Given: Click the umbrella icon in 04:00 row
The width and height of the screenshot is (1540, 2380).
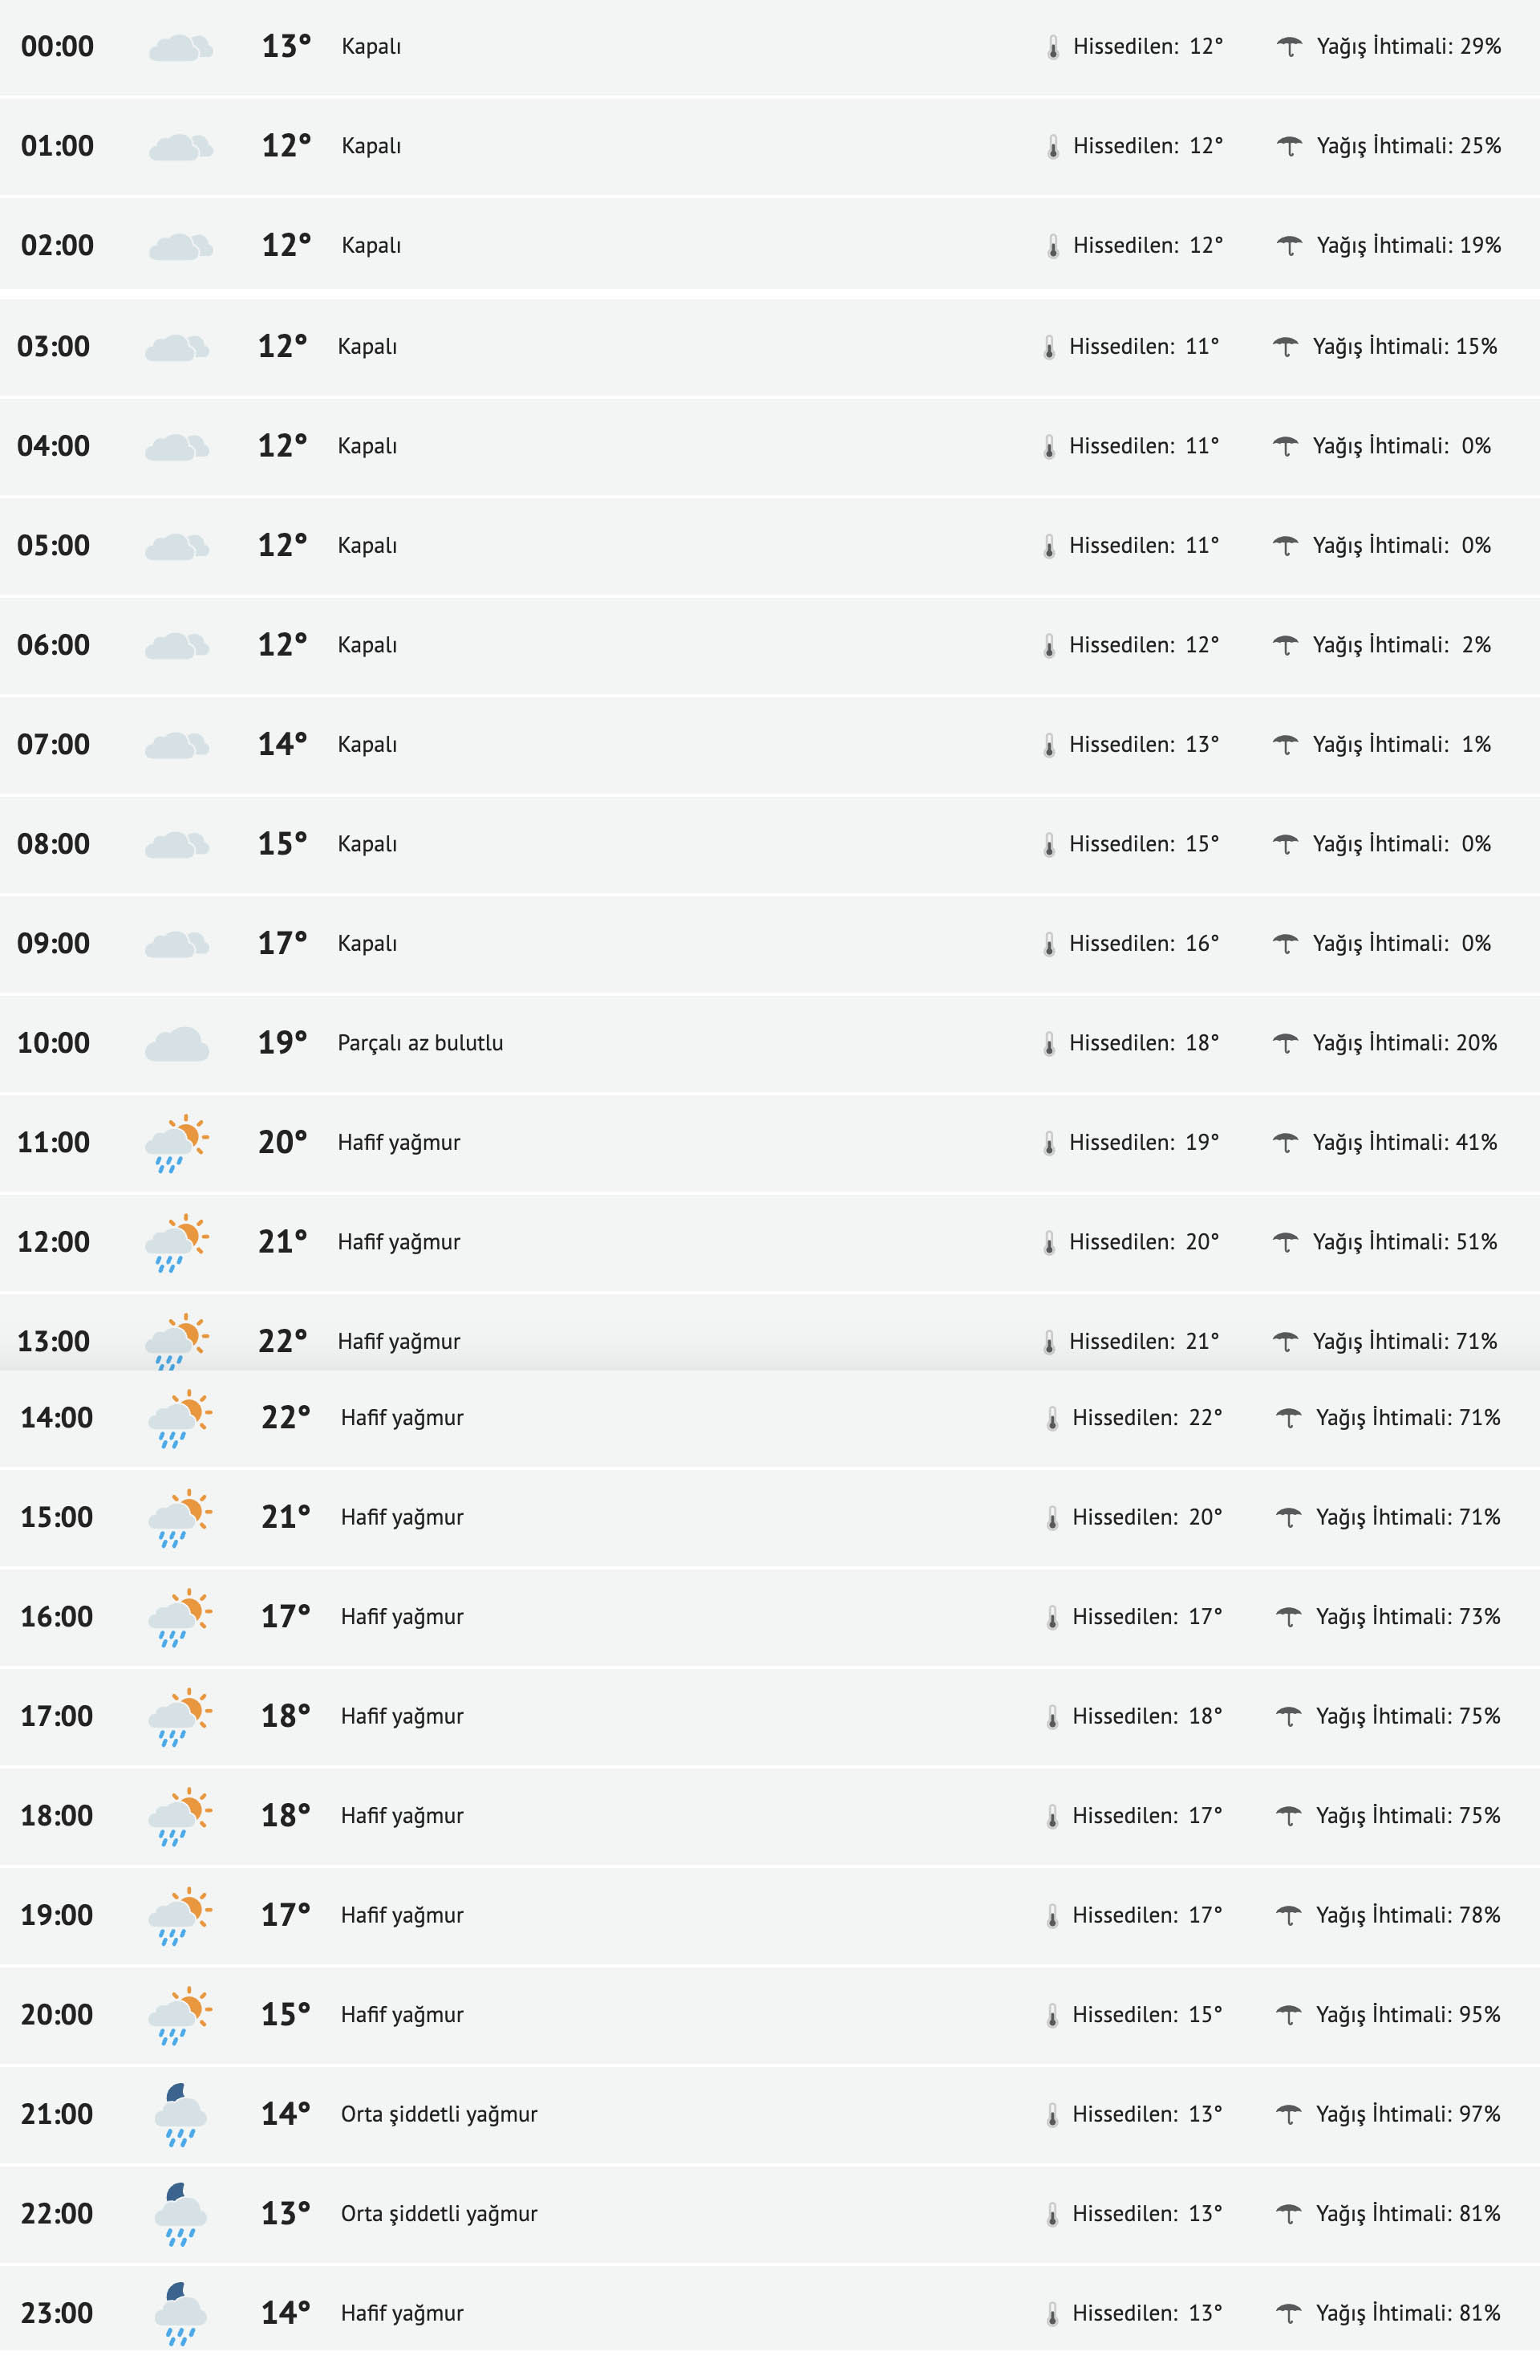Looking at the screenshot, I should [1285, 446].
